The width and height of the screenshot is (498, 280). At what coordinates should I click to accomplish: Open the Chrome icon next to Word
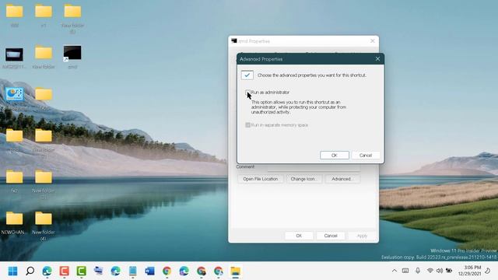(x=167, y=271)
